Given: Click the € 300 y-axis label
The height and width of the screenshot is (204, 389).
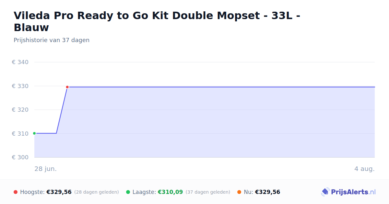Looking at the screenshot, I should click(x=20, y=157).
